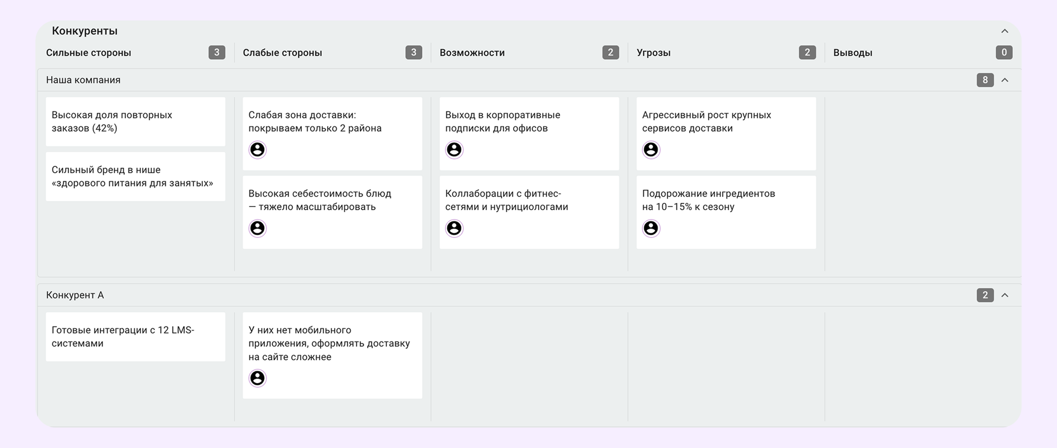Click the avatar on «Высокая себестоимость блюд» card
This screenshot has height=448, width=1057.
(x=257, y=228)
